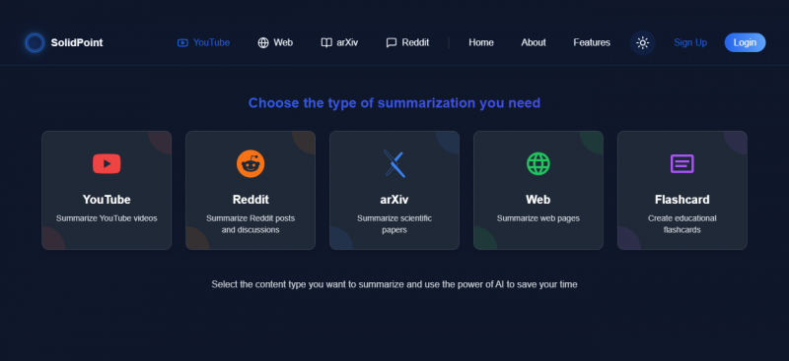Click the purple Flashcard icon
This screenshot has height=361, width=789.
682,163
